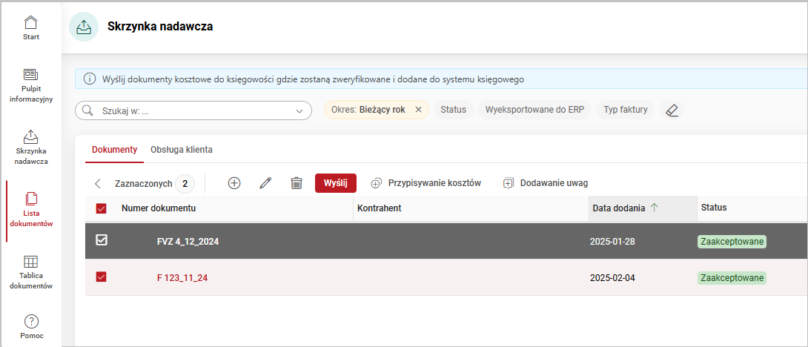This screenshot has height=347, width=808.
Task: Click Dodawanie uwag button
Action: [546, 183]
